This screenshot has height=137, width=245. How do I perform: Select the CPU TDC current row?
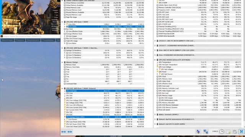point(104,112)
